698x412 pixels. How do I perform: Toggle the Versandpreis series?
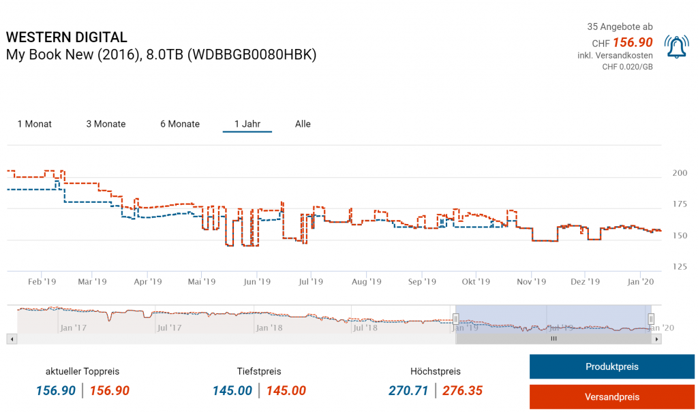point(611,396)
